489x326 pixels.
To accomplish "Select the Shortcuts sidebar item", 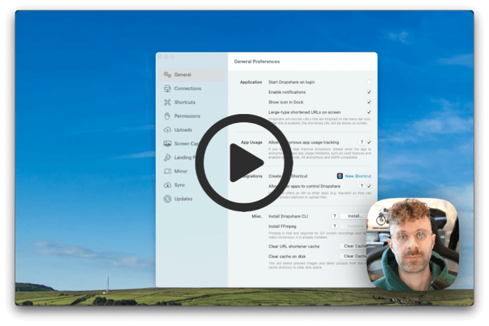I will click(x=184, y=102).
